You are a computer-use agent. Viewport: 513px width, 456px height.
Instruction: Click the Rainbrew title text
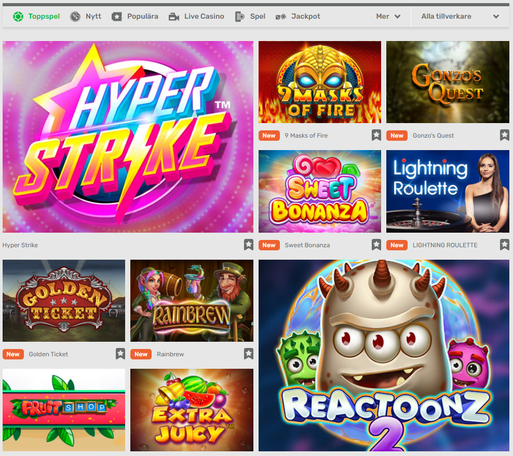[170, 354]
